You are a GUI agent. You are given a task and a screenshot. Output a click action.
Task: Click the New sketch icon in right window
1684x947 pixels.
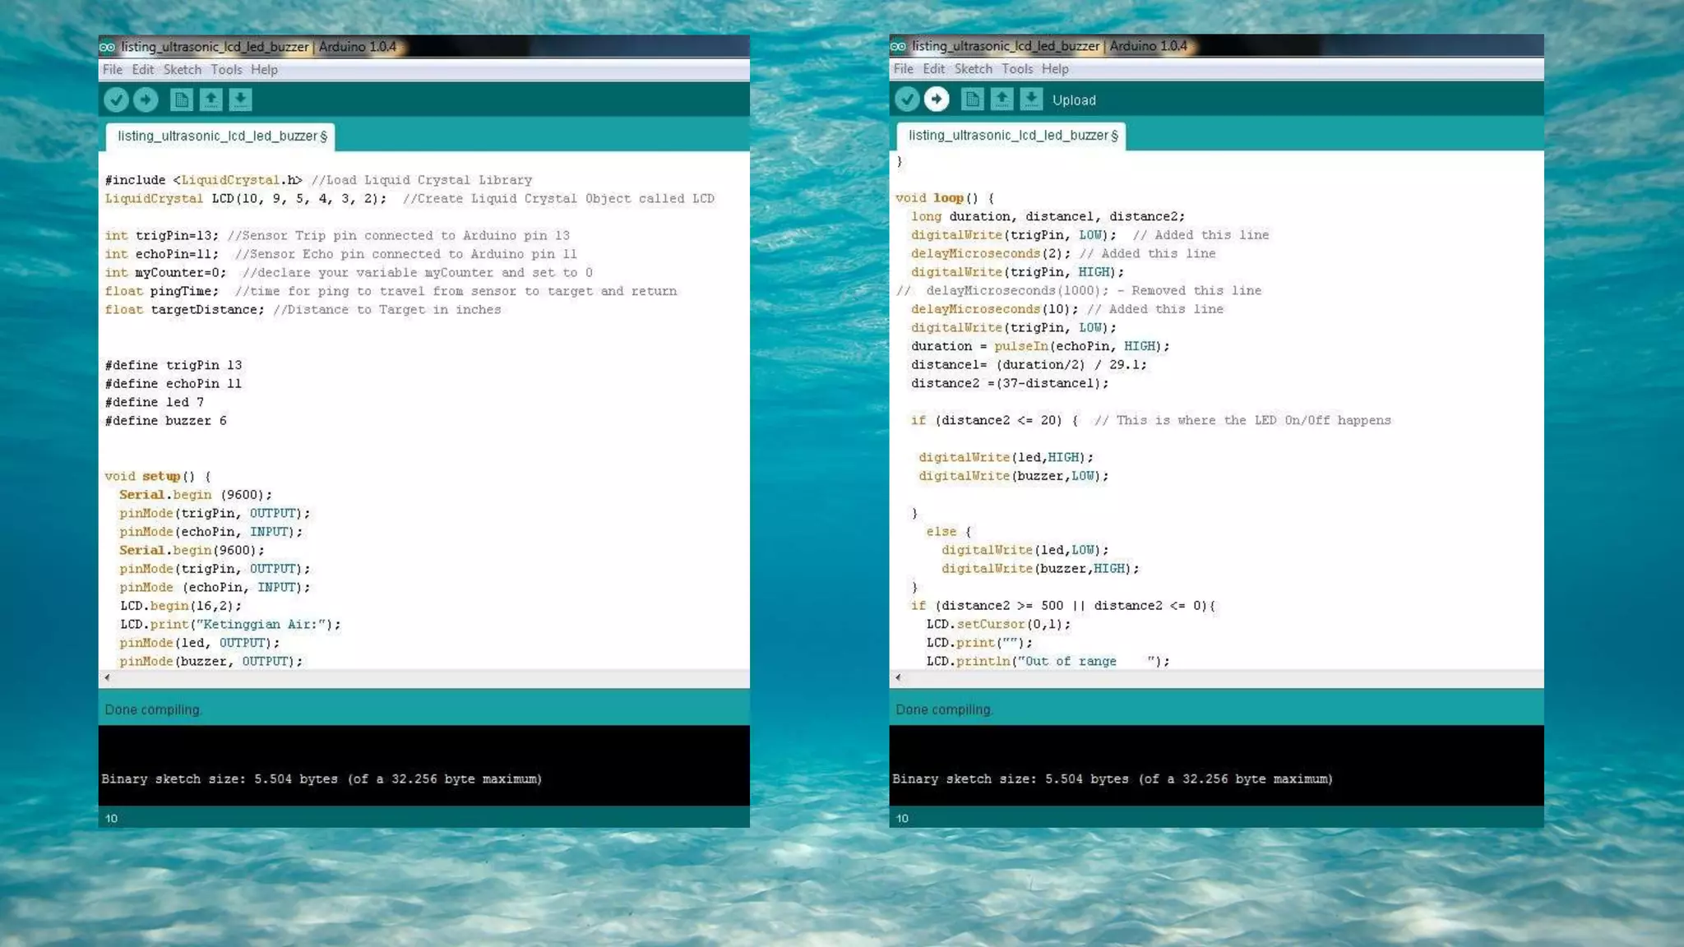pyautogui.click(x=972, y=99)
